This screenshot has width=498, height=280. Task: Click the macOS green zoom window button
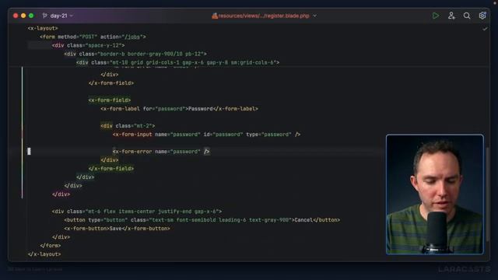point(31,16)
